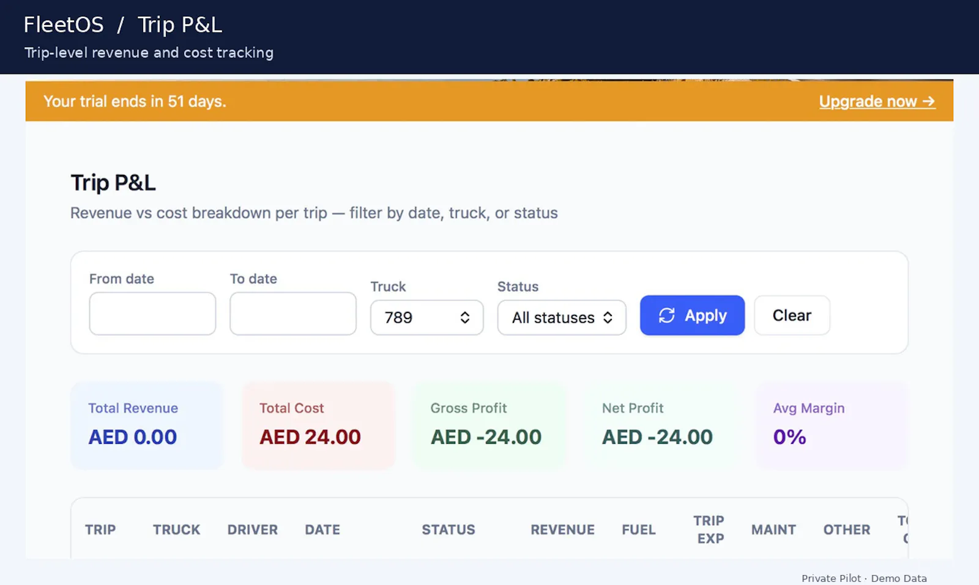Click the trial ends in 51 days message
Image resolution: width=979 pixels, height=585 pixels.
click(x=135, y=101)
